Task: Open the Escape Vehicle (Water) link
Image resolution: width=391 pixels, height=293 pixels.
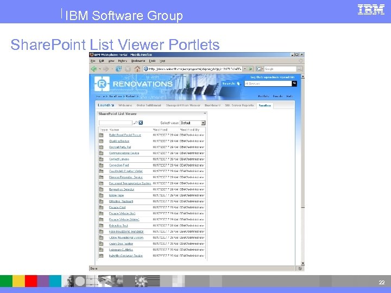Action: (124, 220)
